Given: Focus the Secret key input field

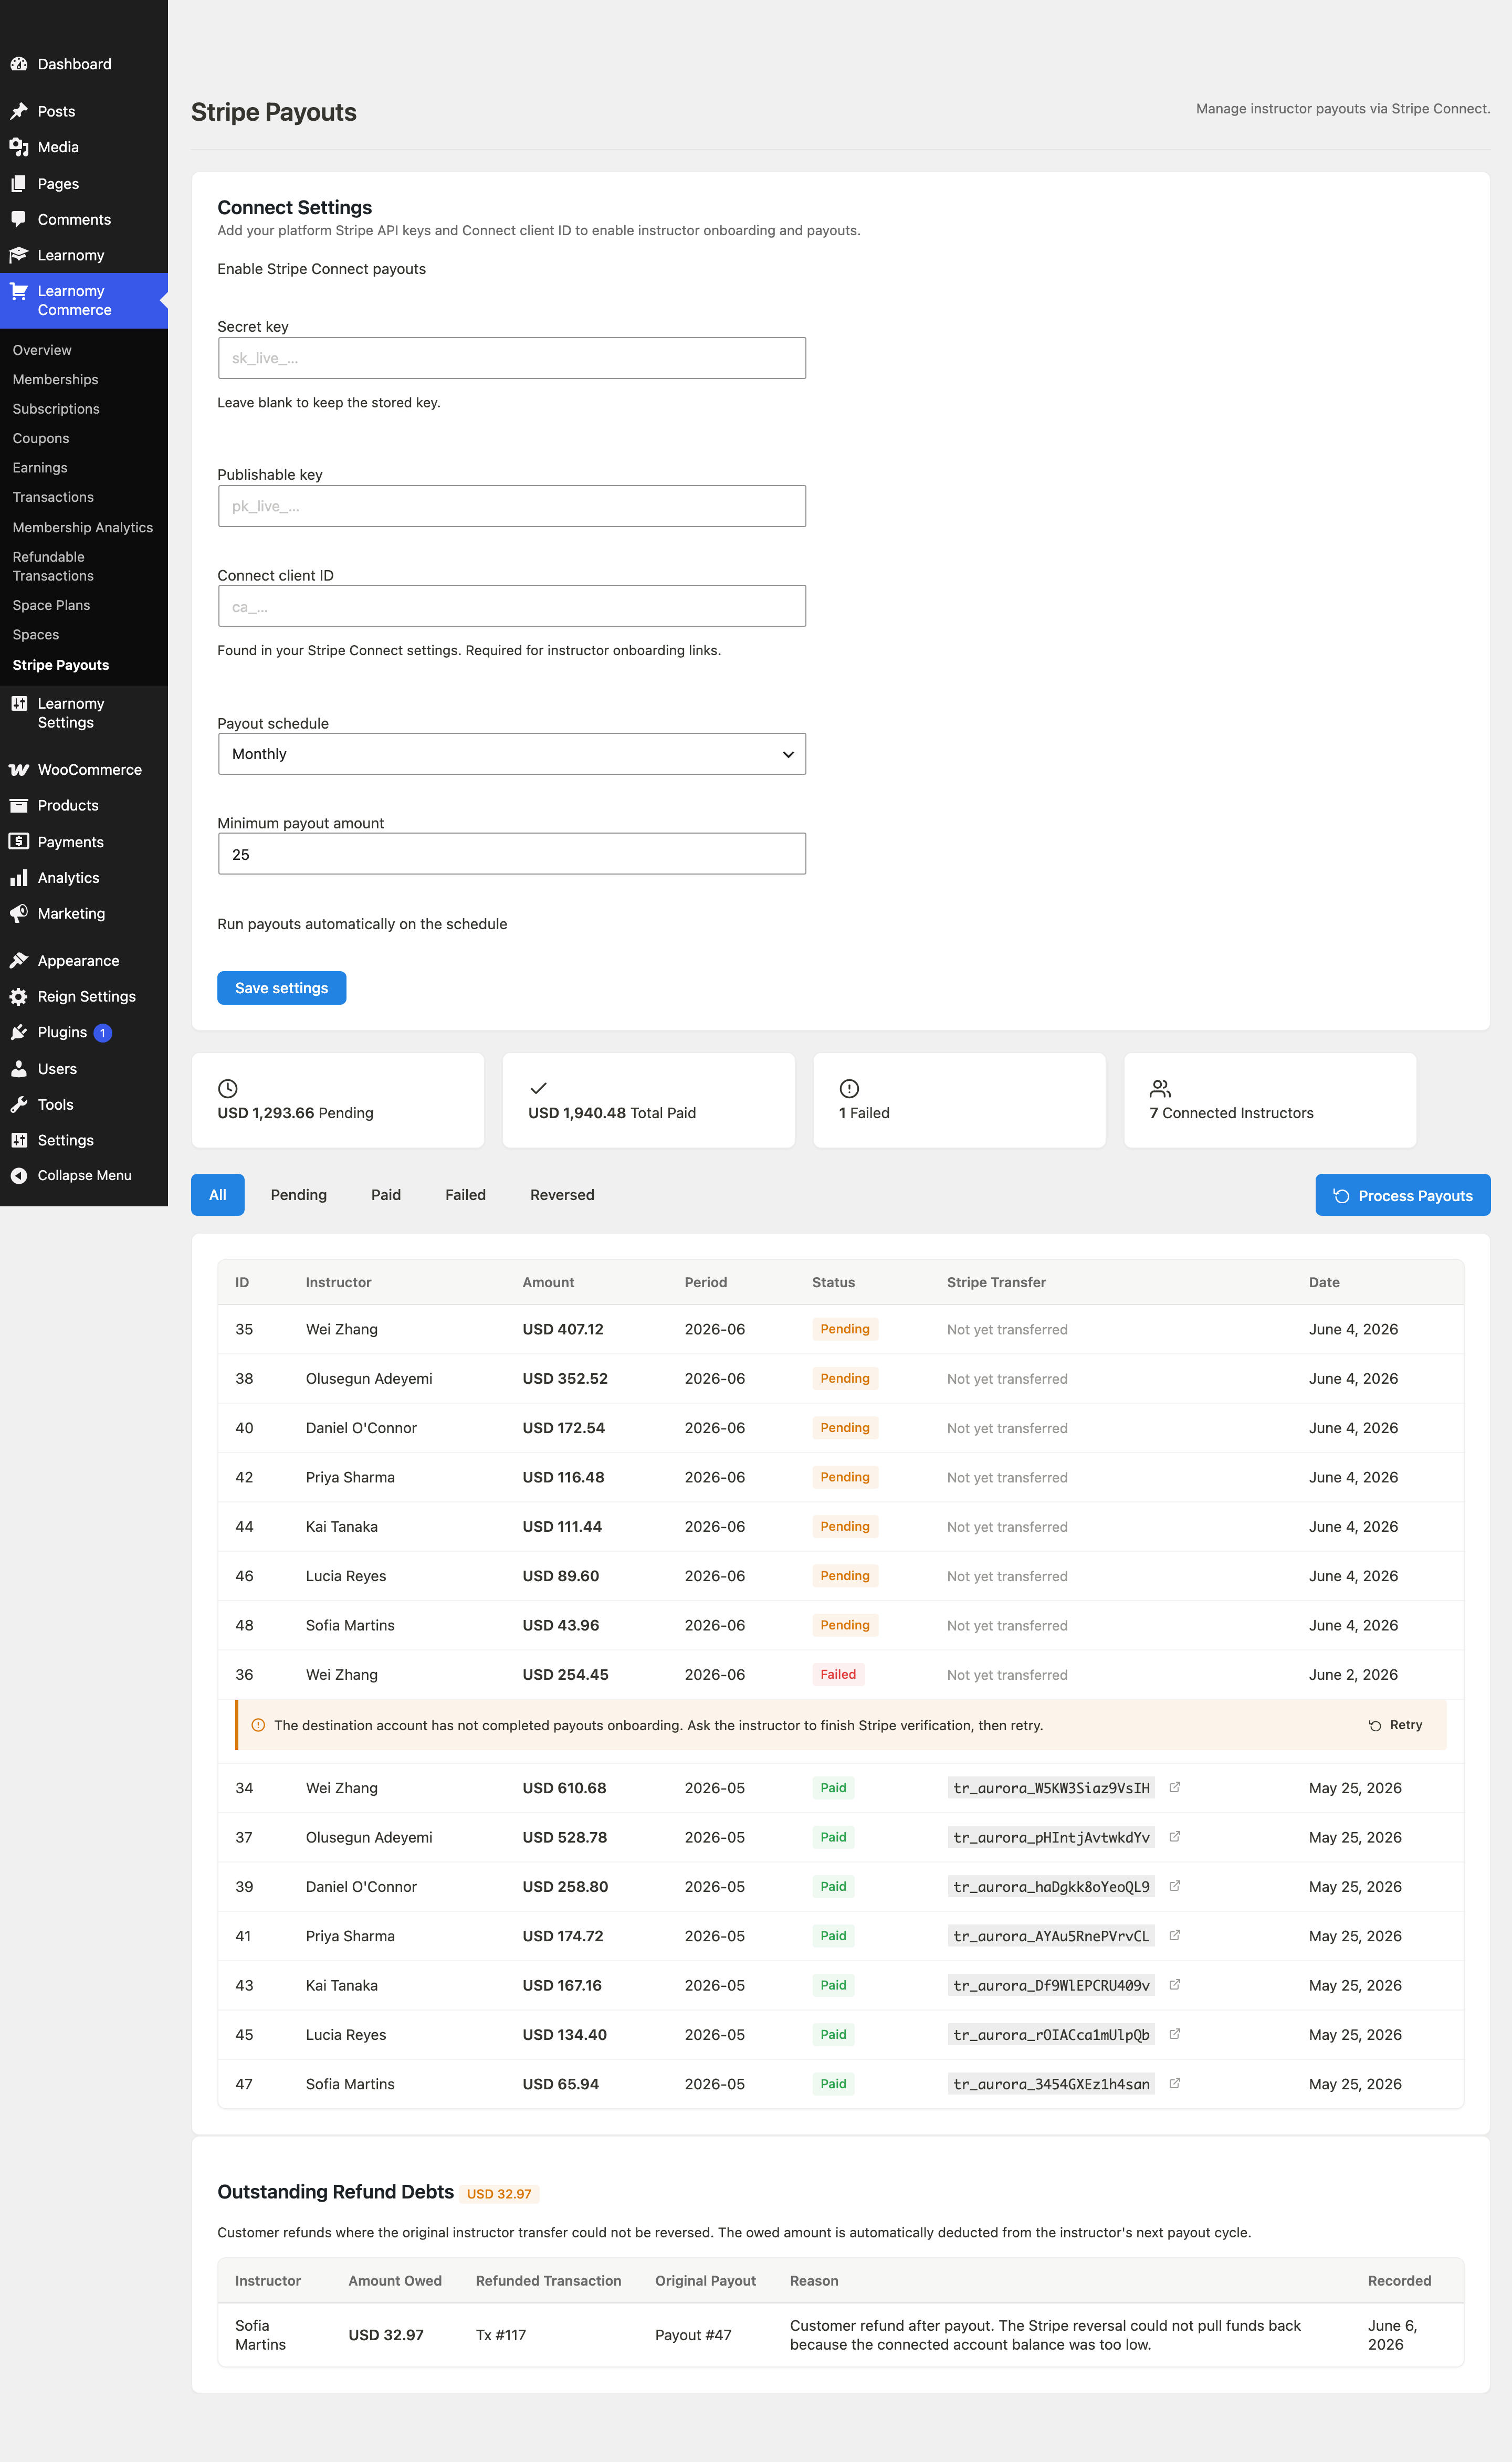Looking at the screenshot, I should pos(512,358).
